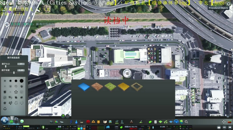Pick the medium solid round brush
The height and width of the screenshot is (130, 233).
pyautogui.click(x=16, y=81)
